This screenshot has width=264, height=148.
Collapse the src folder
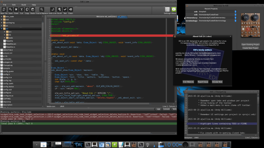point(1,29)
